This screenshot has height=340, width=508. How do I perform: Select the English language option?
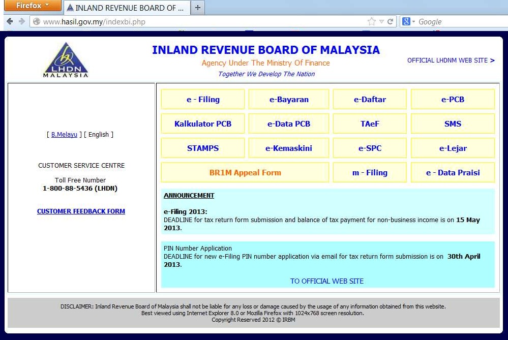99,134
